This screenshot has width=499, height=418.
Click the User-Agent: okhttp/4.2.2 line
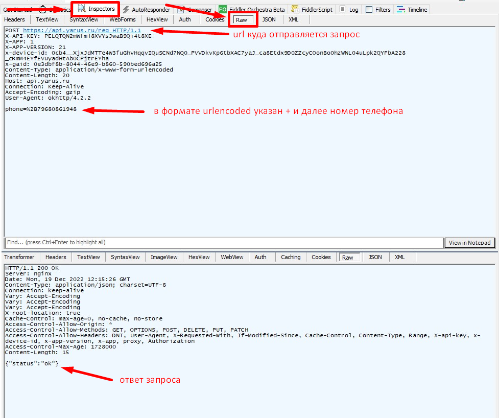point(48,98)
